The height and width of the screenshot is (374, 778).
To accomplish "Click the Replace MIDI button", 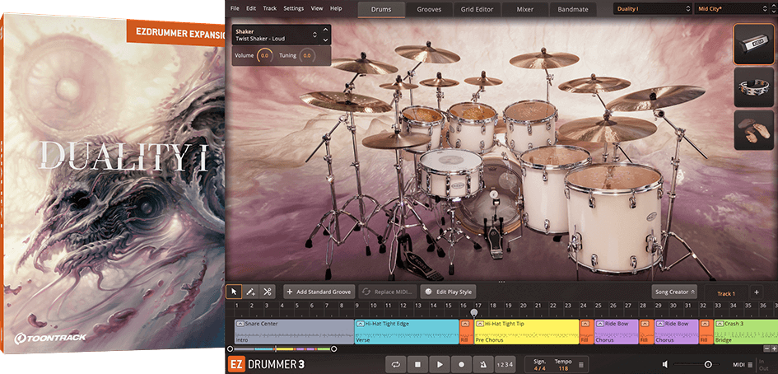I will (x=388, y=292).
